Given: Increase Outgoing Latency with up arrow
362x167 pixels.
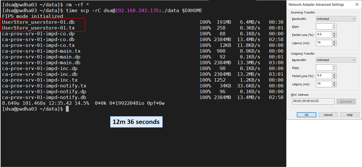Looking at the screenshot, I should pyautogui.click(x=334, y=83).
